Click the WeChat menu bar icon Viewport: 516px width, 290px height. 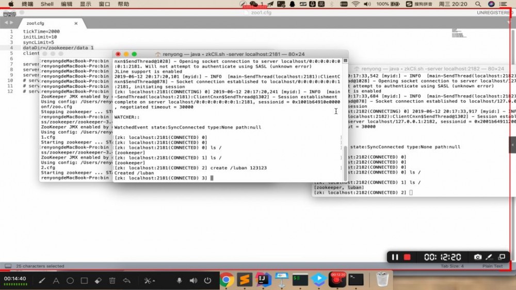254,4
